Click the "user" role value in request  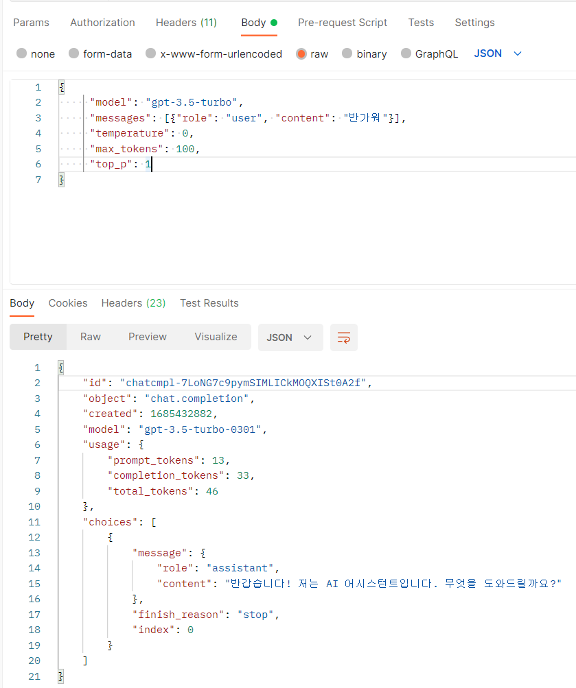(x=244, y=118)
